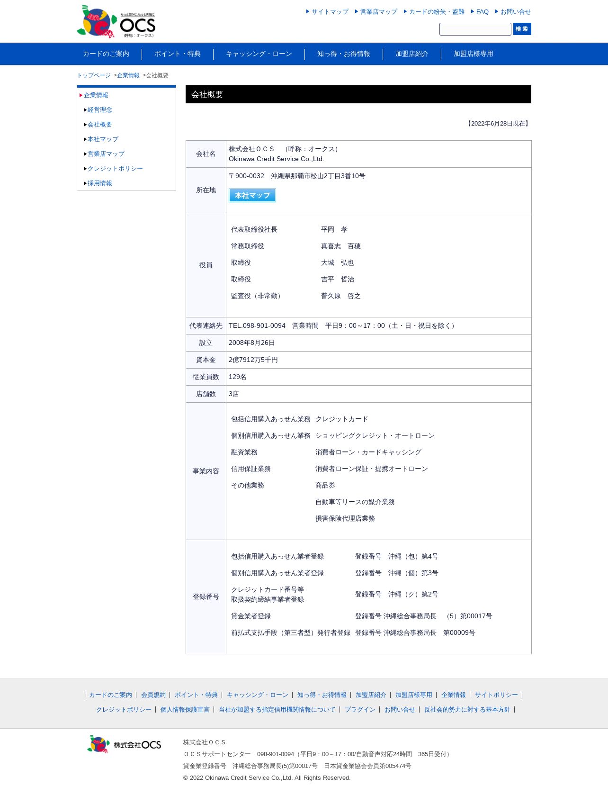The width and height of the screenshot is (608, 786).
Task: Go to トップページ in the breadcrumb
Action: [94, 75]
